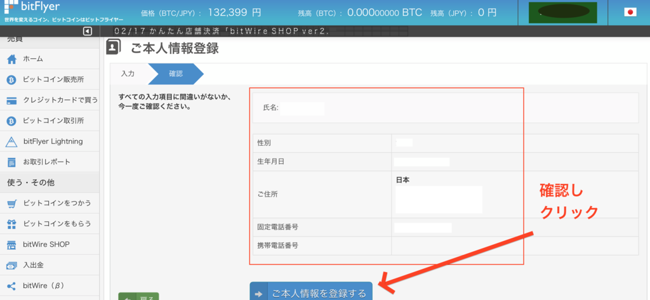
Task: Select the 入力 step tab
Action: click(x=128, y=74)
